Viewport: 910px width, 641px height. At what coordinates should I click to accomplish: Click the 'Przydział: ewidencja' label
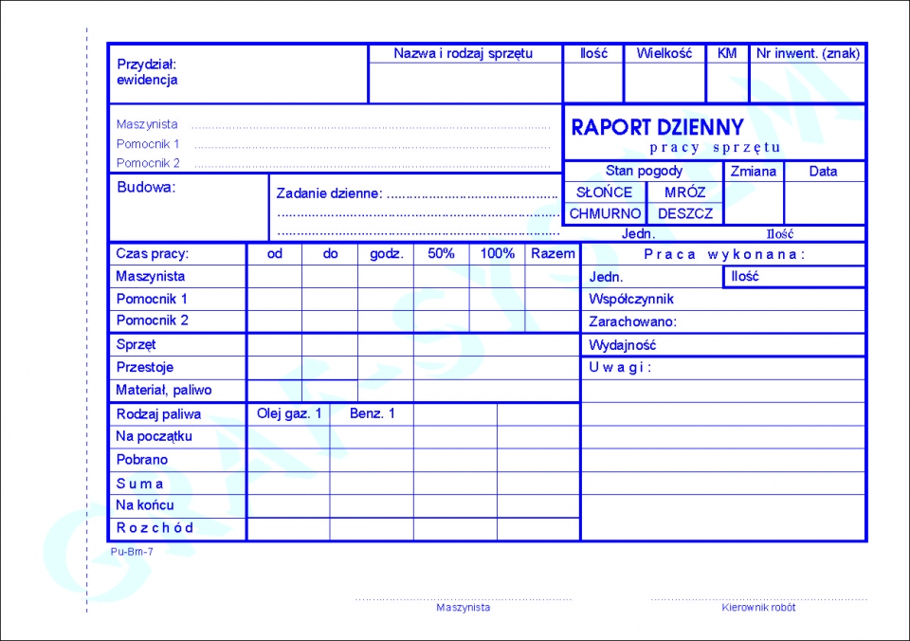tap(147, 72)
